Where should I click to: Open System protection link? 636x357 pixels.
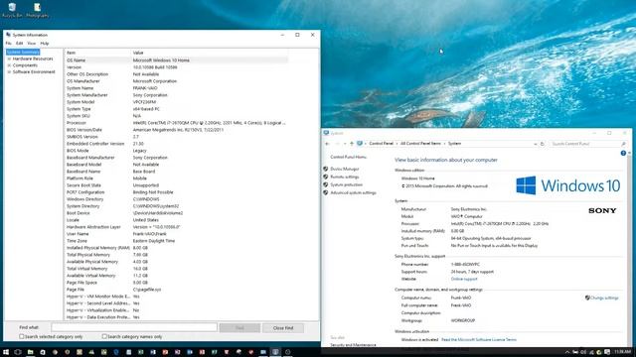[346, 184]
